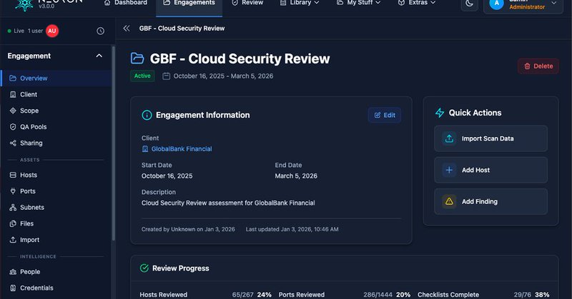Click the AU user avatar badge
The width and height of the screenshot is (572, 299).
point(52,31)
